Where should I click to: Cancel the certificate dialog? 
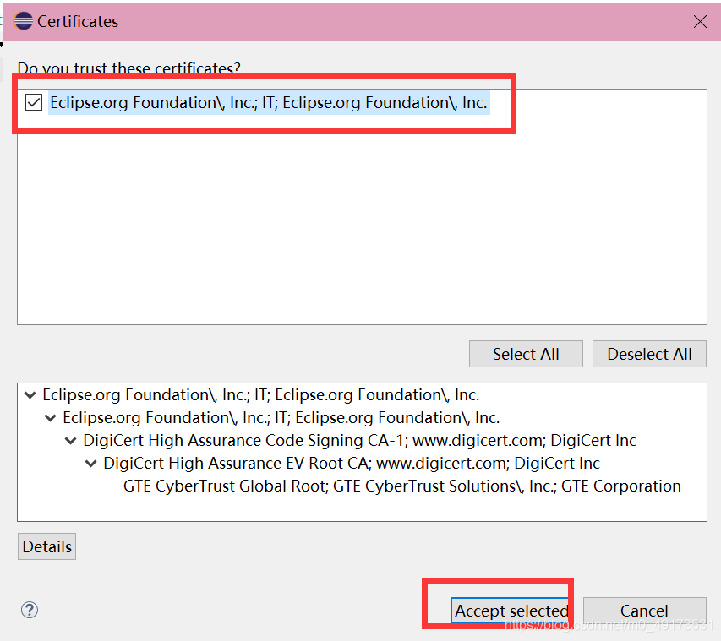(x=644, y=611)
